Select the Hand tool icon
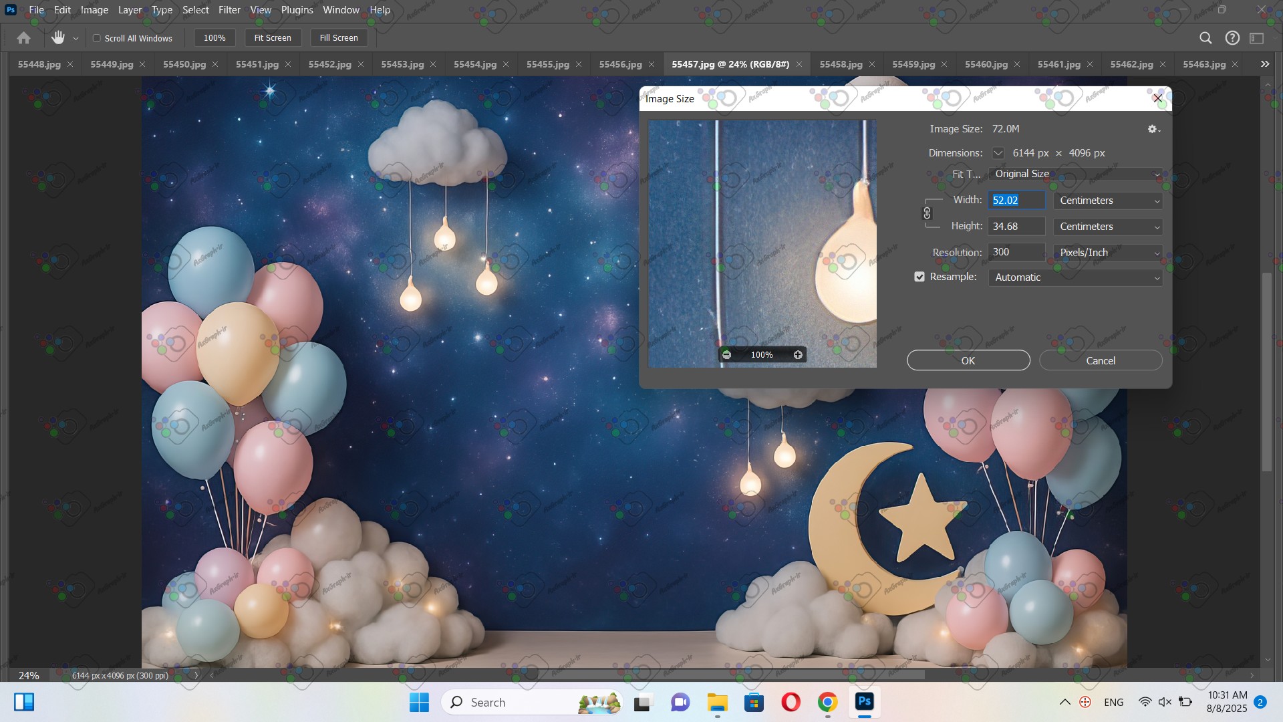The width and height of the screenshot is (1283, 722). coord(58,38)
